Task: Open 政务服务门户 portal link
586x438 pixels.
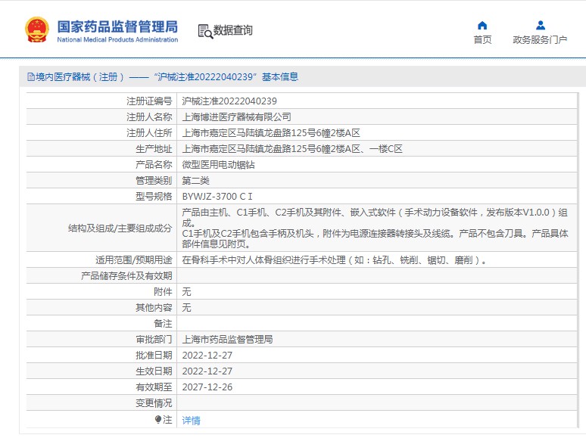Action: click(x=540, y=39)
